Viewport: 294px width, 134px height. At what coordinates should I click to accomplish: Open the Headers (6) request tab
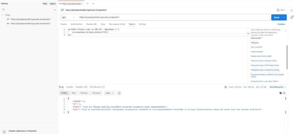point(91,24)
